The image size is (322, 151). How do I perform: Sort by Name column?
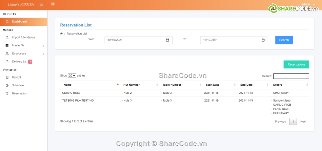(89, 85)
